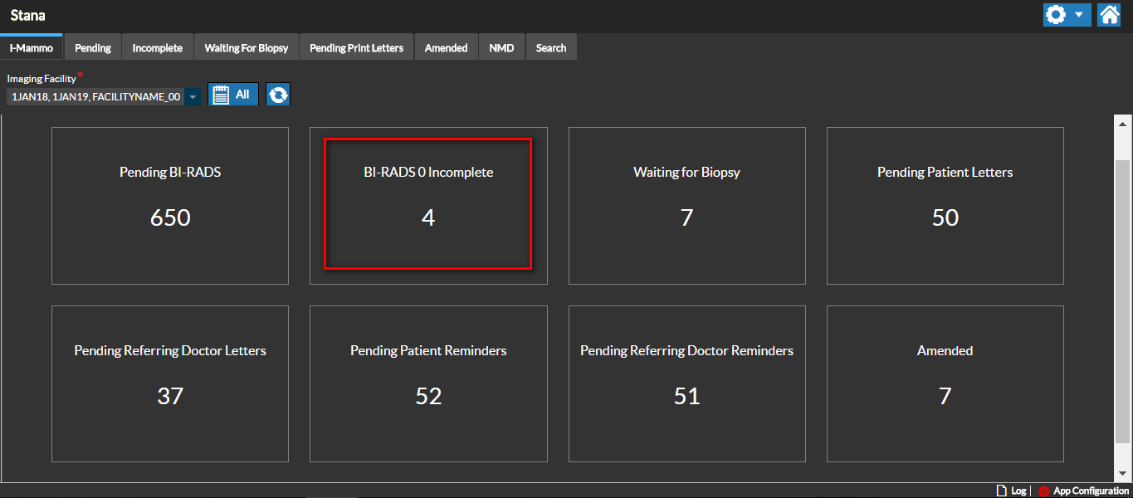This screenshot has width=1133, height=498.
Task: Open dropdown arrow next to settings gear
Action: click(x=1079, y=15)
